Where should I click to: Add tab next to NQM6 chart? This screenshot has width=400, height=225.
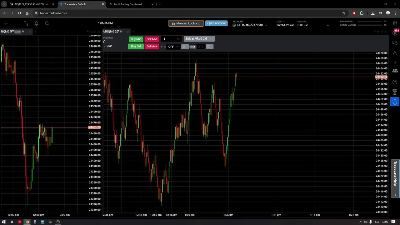point(35,32)
